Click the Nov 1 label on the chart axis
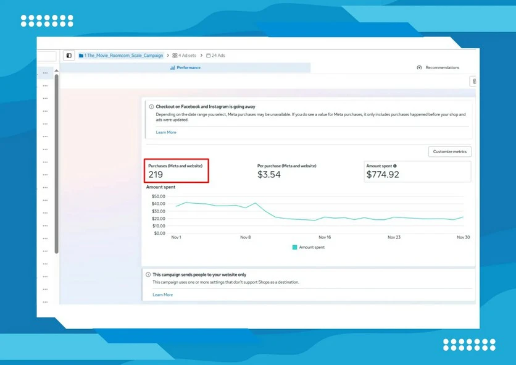Screen dimensions: 516x365 point(176,237)
